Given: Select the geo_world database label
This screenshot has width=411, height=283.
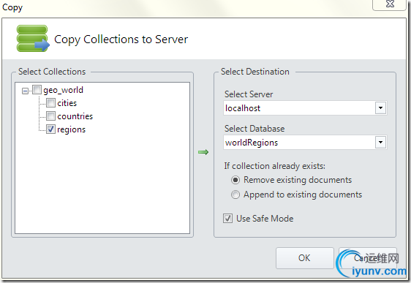Looking at the screenshot, I should pos(63,90).
